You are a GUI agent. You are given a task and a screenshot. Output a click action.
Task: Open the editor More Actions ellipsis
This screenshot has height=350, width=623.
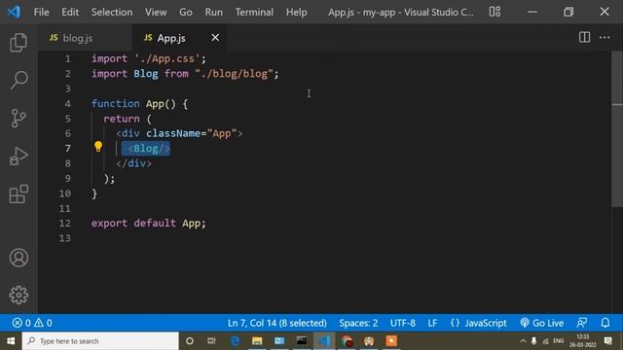point(605,37)
